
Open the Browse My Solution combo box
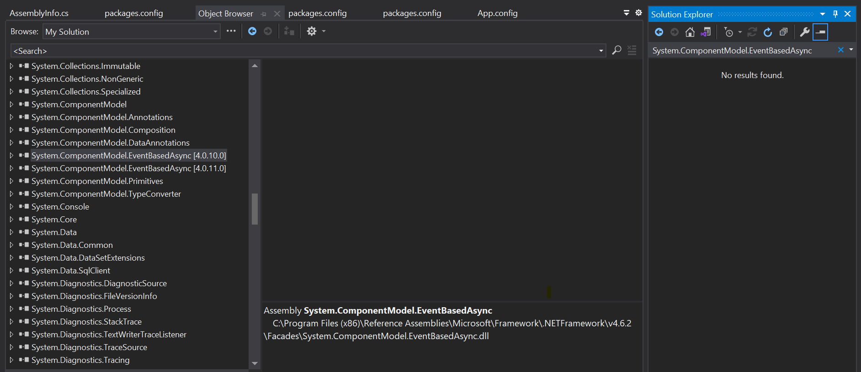coord(132,31)
